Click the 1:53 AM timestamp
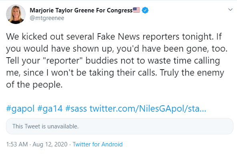 tap(17, 144)
